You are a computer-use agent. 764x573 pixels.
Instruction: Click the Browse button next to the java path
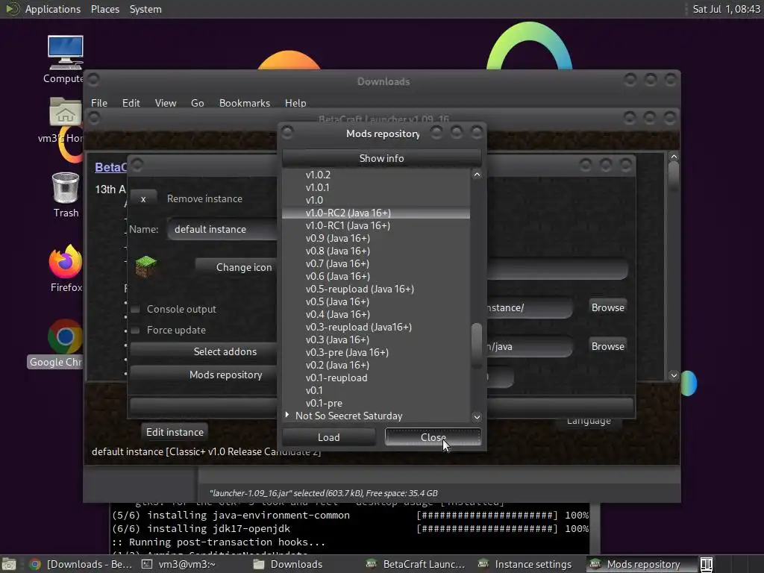pyautogui.click(x=607, y=346)
